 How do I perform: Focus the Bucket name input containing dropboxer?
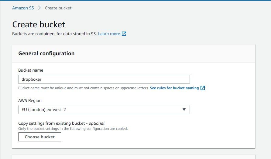coord(104,79)
